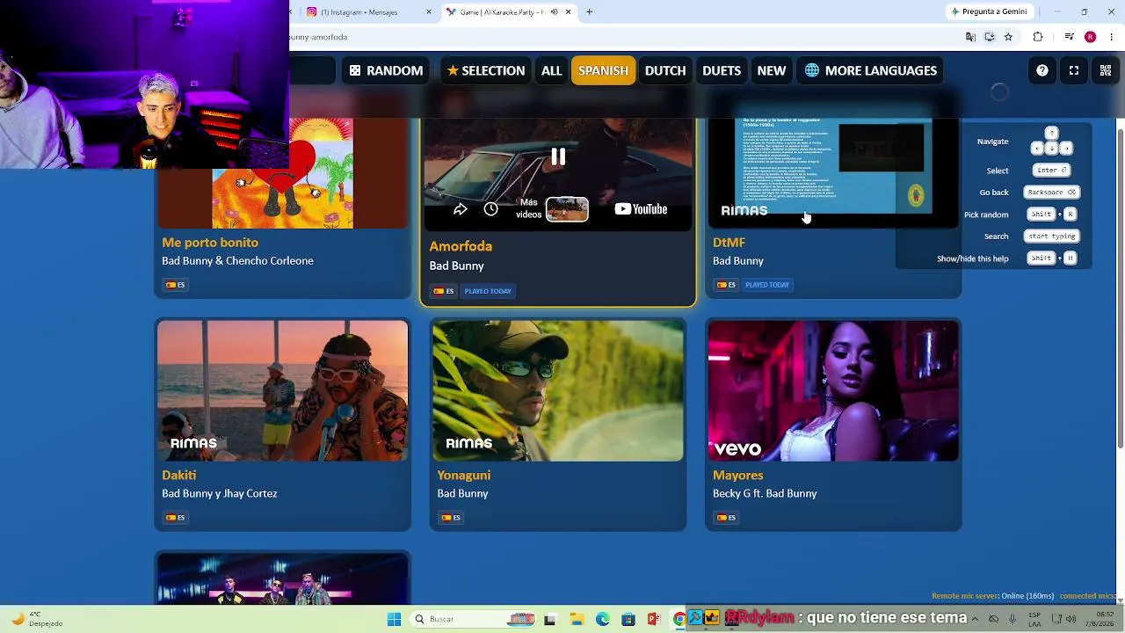Pause the Amorfoda video preview
The image size is (1125, 633).
(558, 157)
